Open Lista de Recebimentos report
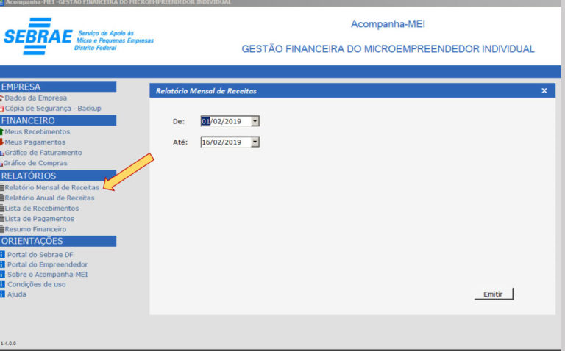565x351 pixels. [x=42, y=209]
